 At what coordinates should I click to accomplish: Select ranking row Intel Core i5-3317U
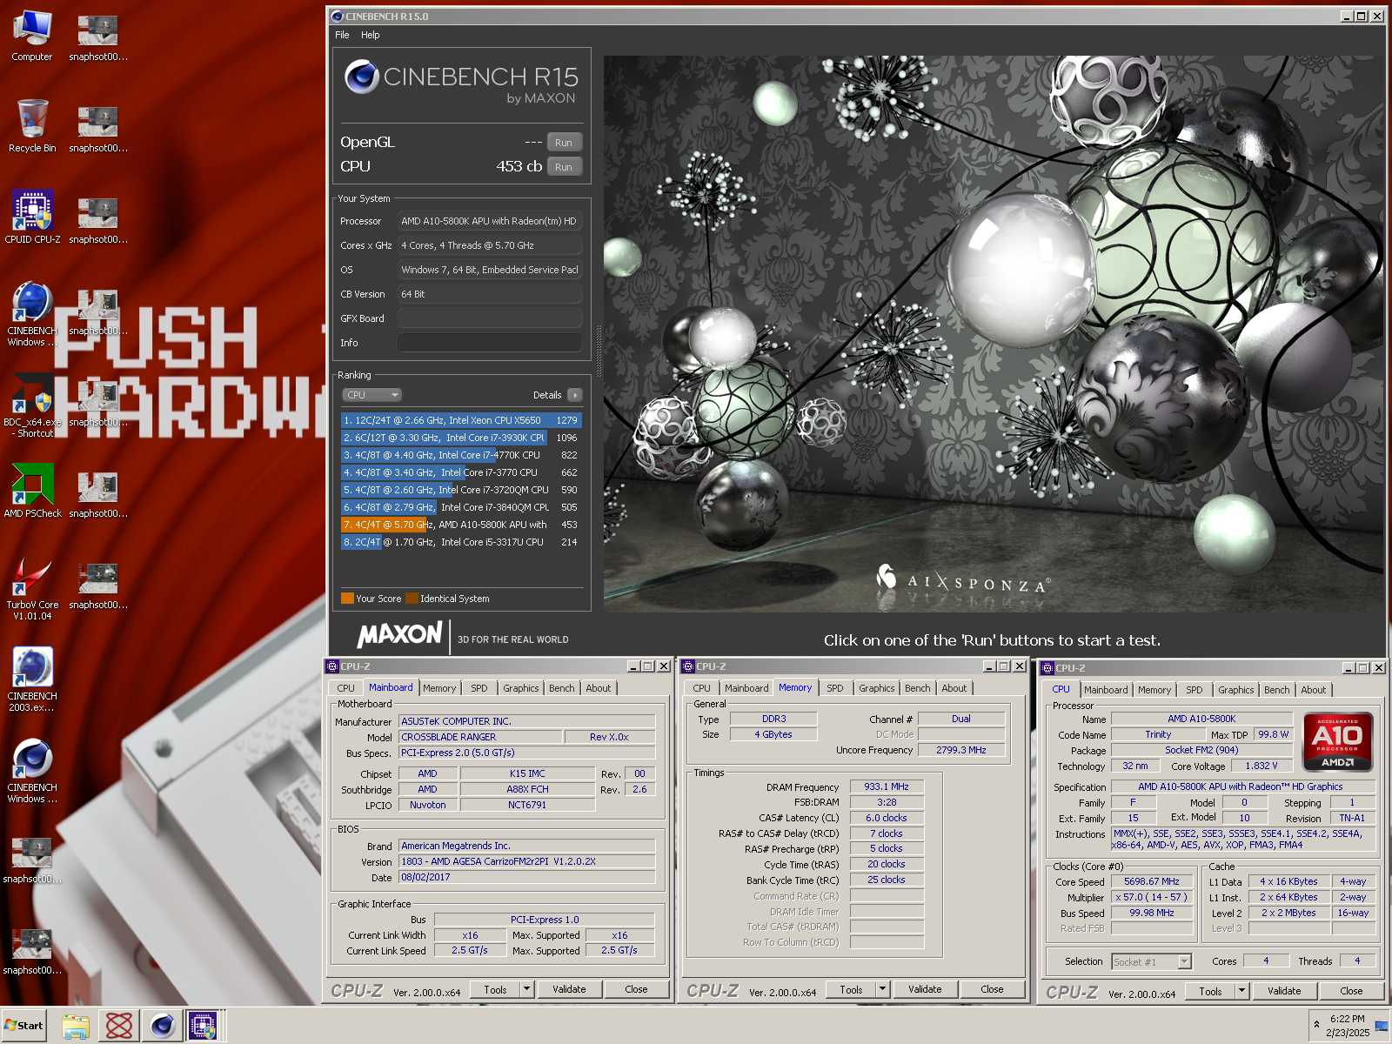[460, 542]
